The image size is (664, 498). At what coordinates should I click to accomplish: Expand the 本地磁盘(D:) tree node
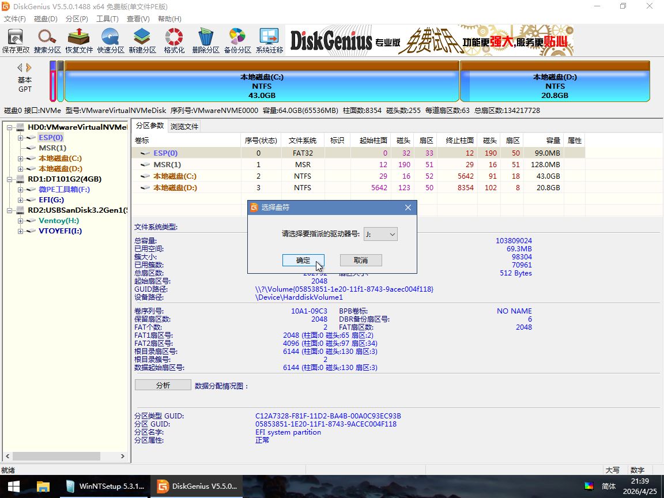[20, 169]
